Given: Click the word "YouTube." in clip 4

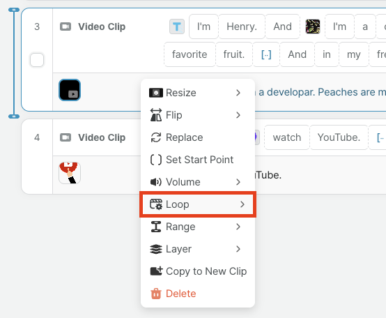Looking at the screenshot, I should (339, 137).
